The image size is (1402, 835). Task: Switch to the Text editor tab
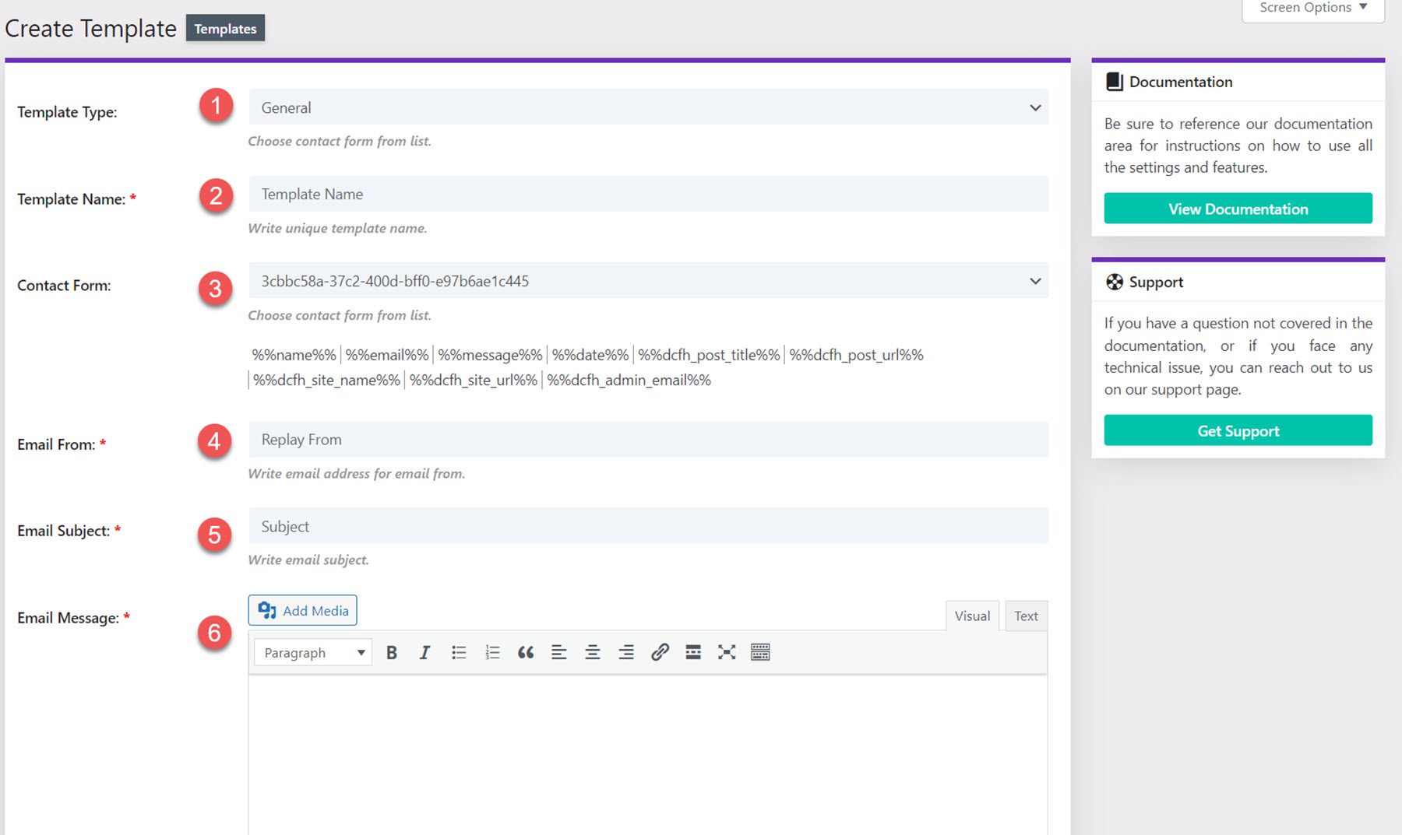1026,616
